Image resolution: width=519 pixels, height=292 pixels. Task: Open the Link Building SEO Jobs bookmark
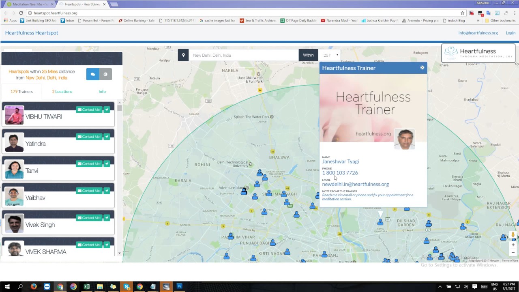[x=38, y=20]
